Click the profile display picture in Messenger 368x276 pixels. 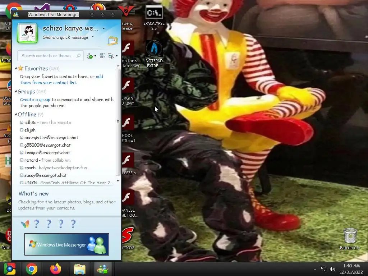coord(27,33)
